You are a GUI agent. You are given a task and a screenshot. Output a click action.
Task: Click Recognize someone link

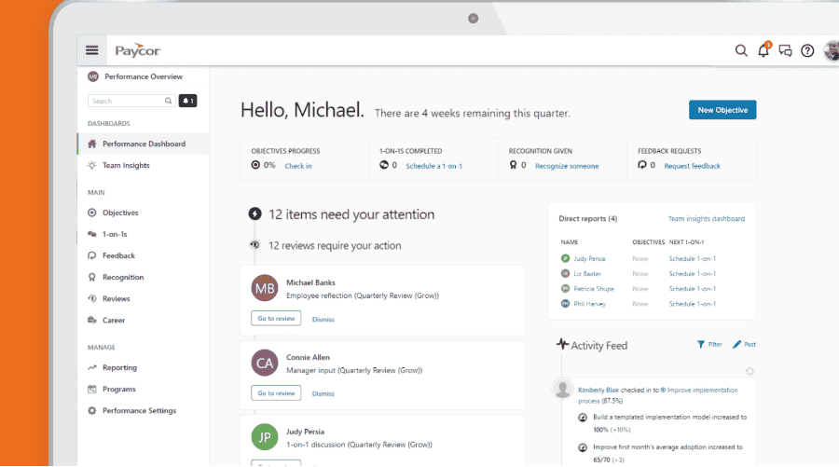[x=567, y=166]
